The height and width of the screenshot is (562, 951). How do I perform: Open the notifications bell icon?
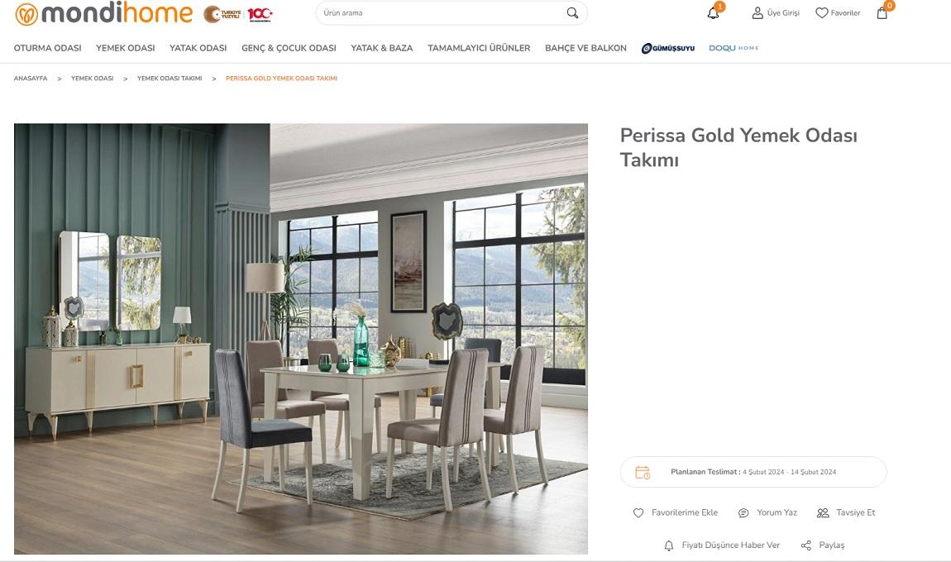tap(713, 13)
